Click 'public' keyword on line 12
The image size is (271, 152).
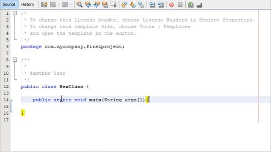30,87
